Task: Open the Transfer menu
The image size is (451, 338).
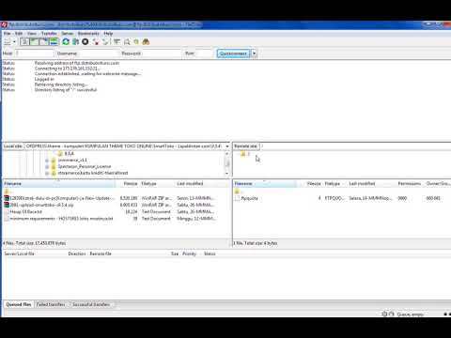Action: tap(49, 34)
